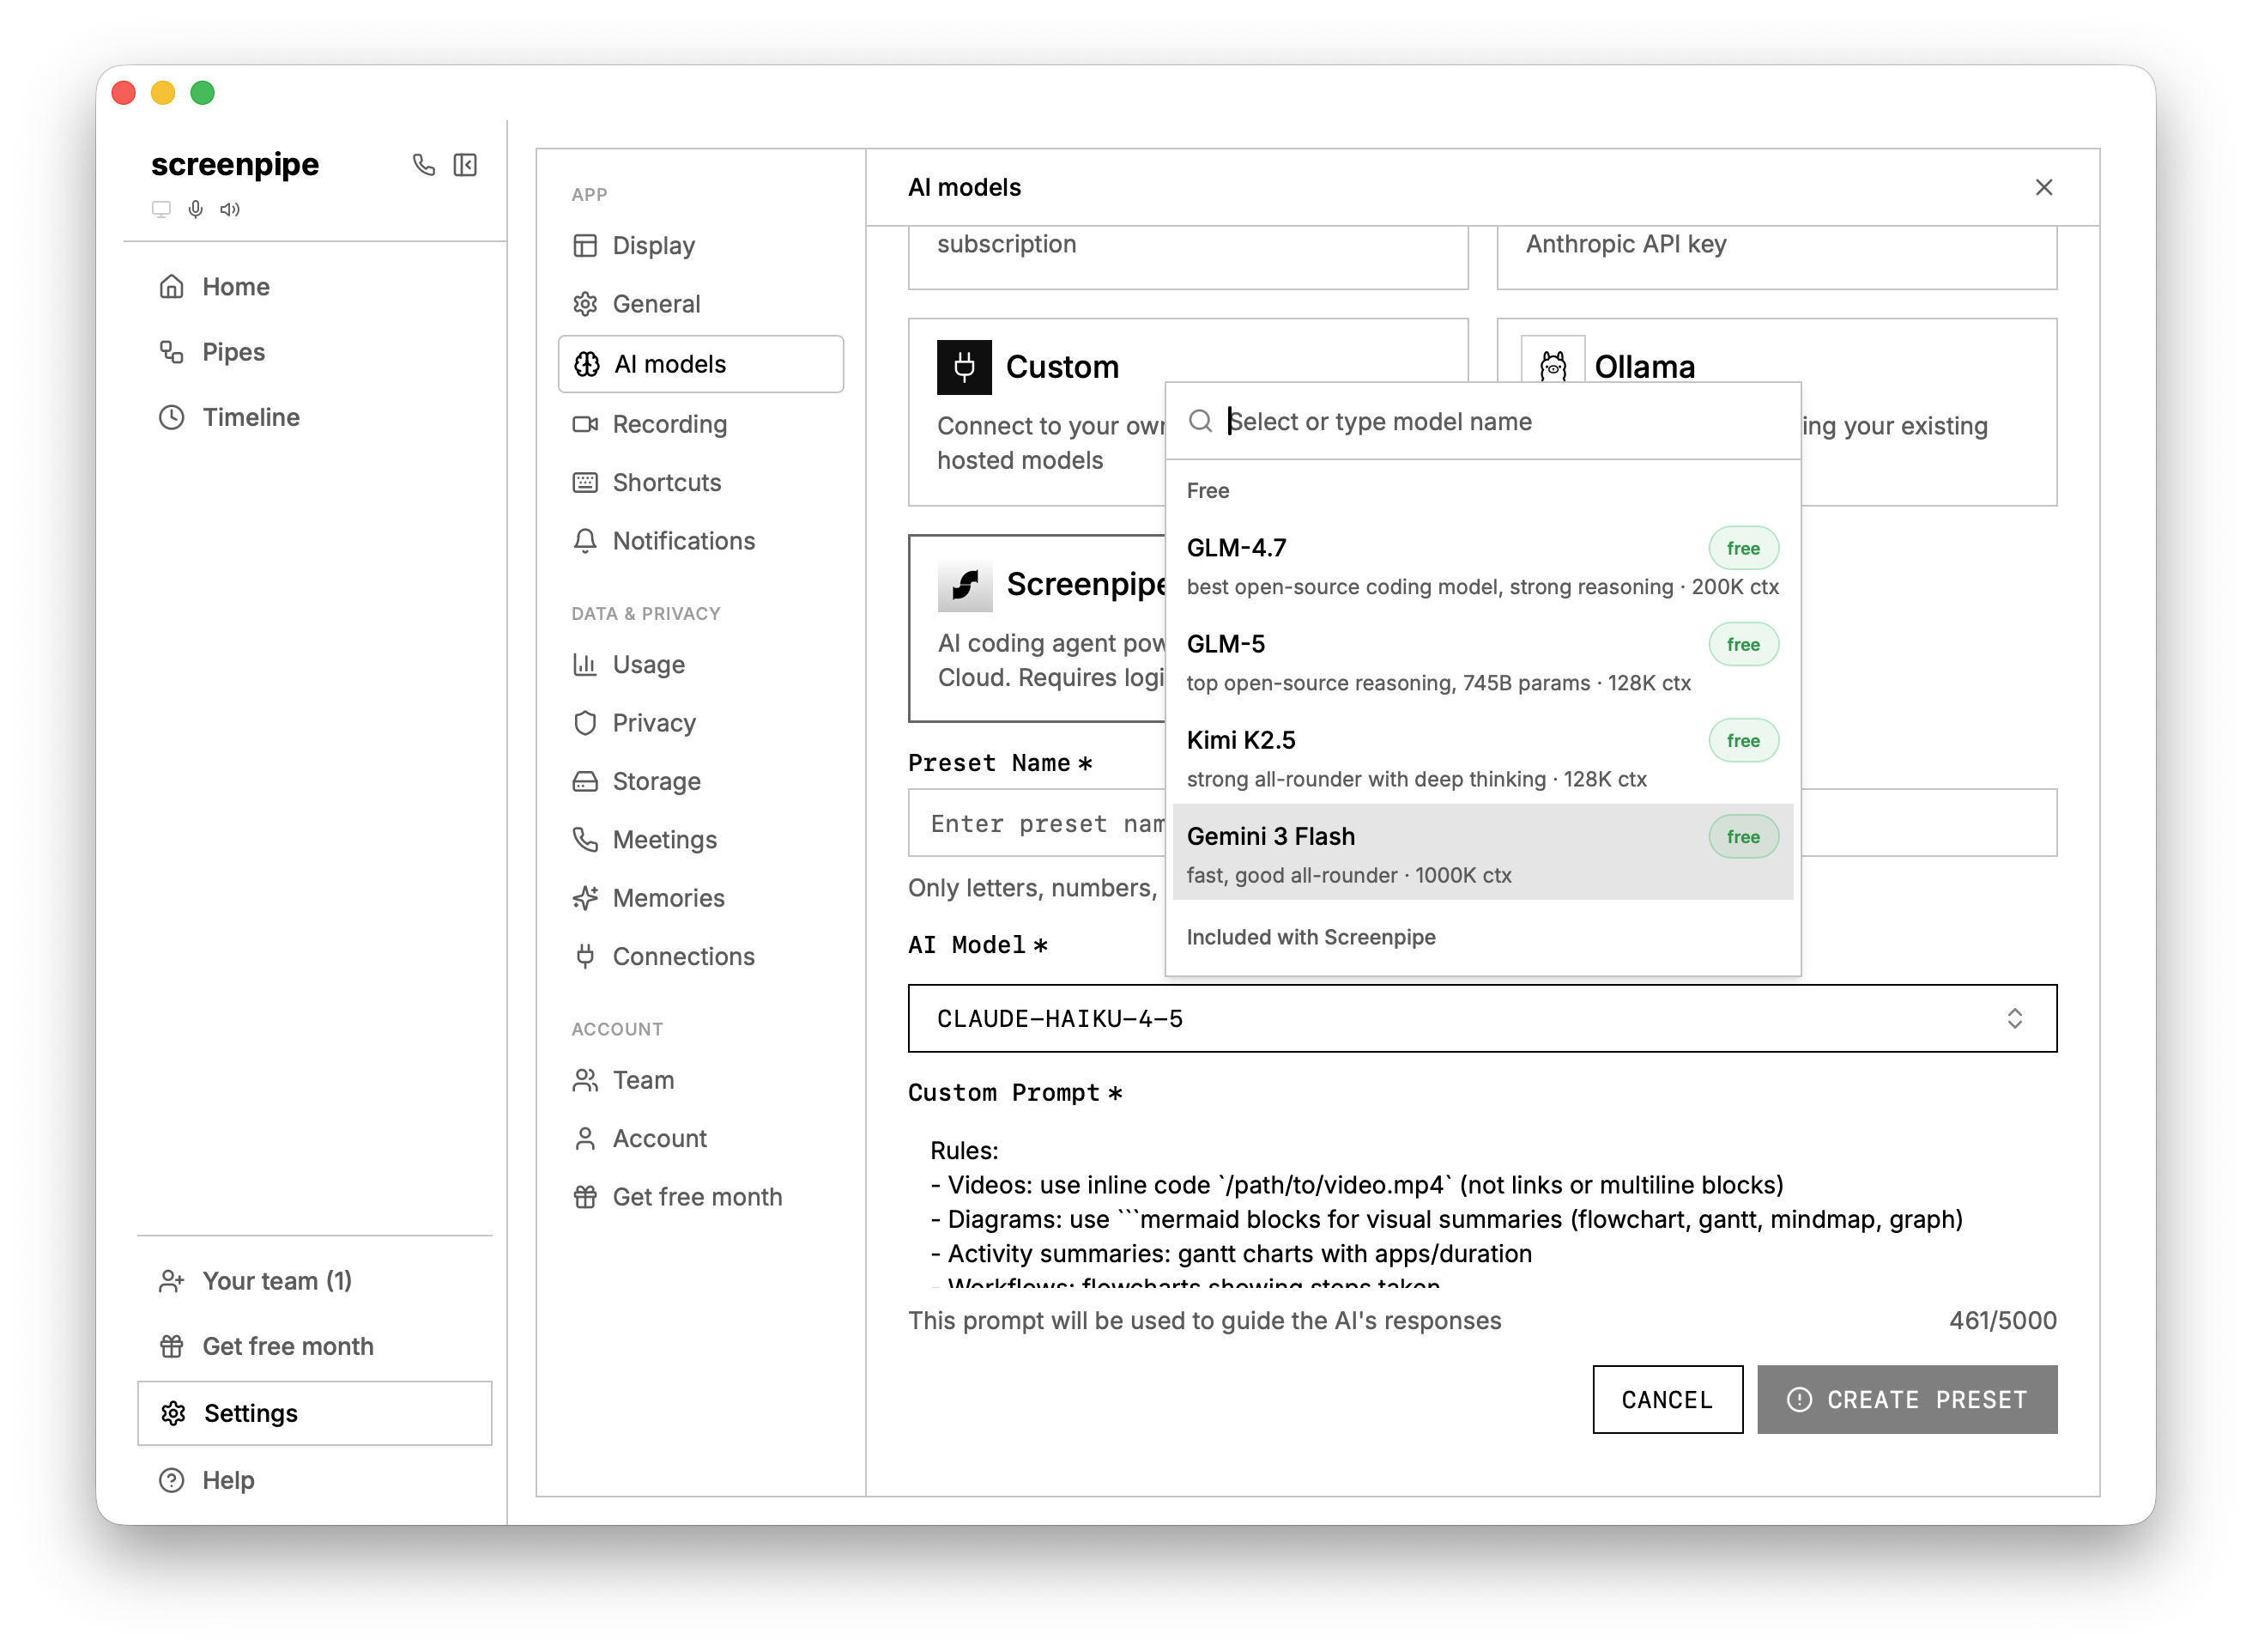Viewport: 2252px width, 1652px height.
Task: Collapse sidebar using panel toggle icon
Action: tap(465, 164)
